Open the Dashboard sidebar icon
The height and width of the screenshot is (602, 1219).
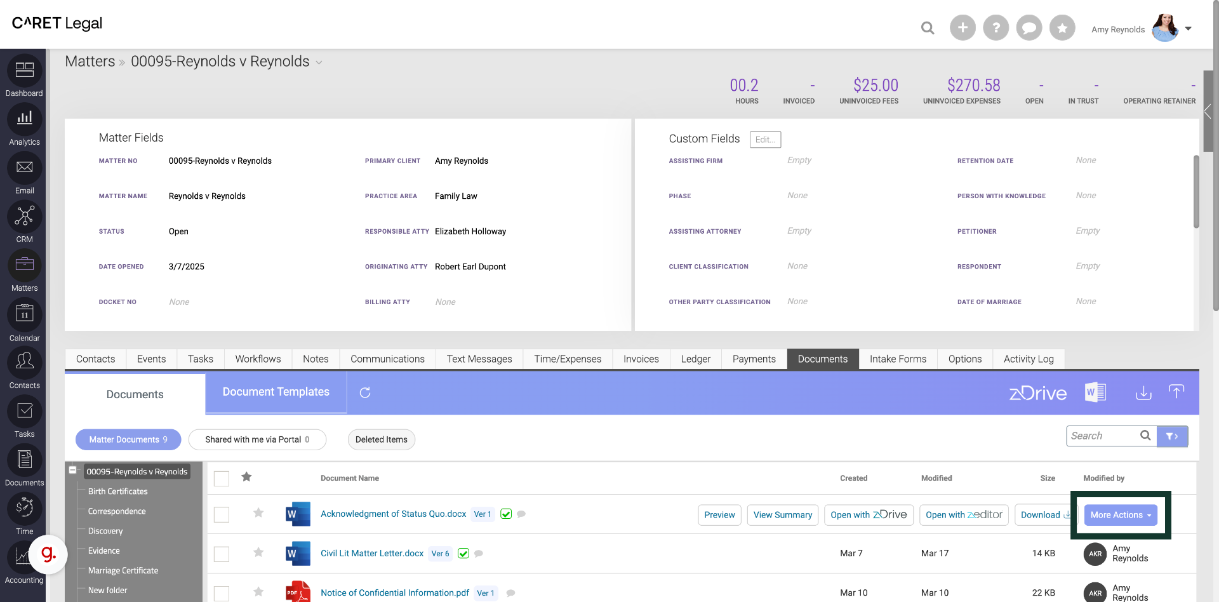(24, 70)
